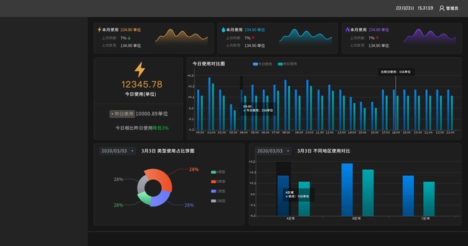
Task: Click the orange 234.90 单位 value
Action: 131,30
